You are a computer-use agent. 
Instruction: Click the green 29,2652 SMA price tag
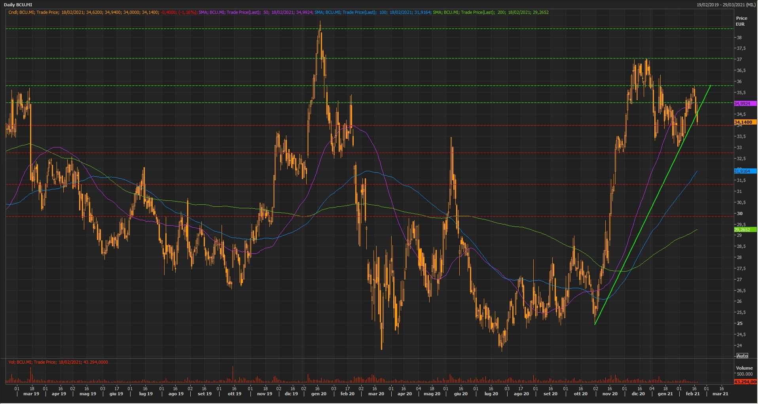(x=743, y=230)
